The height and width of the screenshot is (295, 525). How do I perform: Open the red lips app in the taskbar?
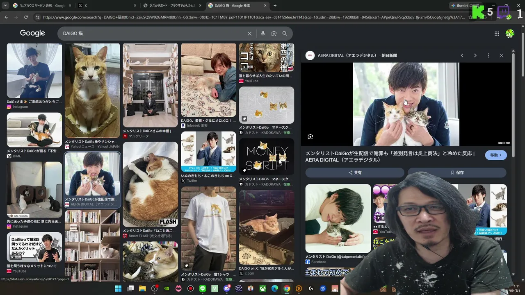pyautogui.click(x=178, y=288)
